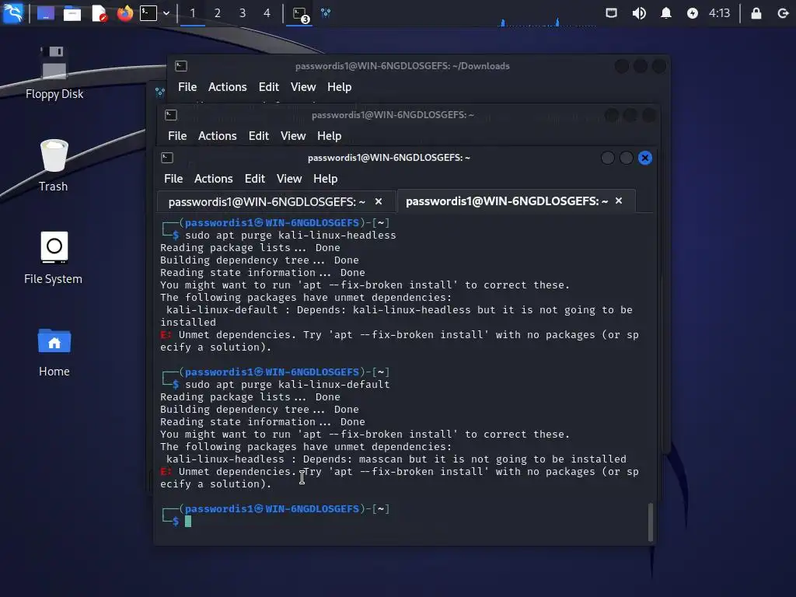Close the second terminal tab
Screen dimensions: 796x597
point(619,201)
